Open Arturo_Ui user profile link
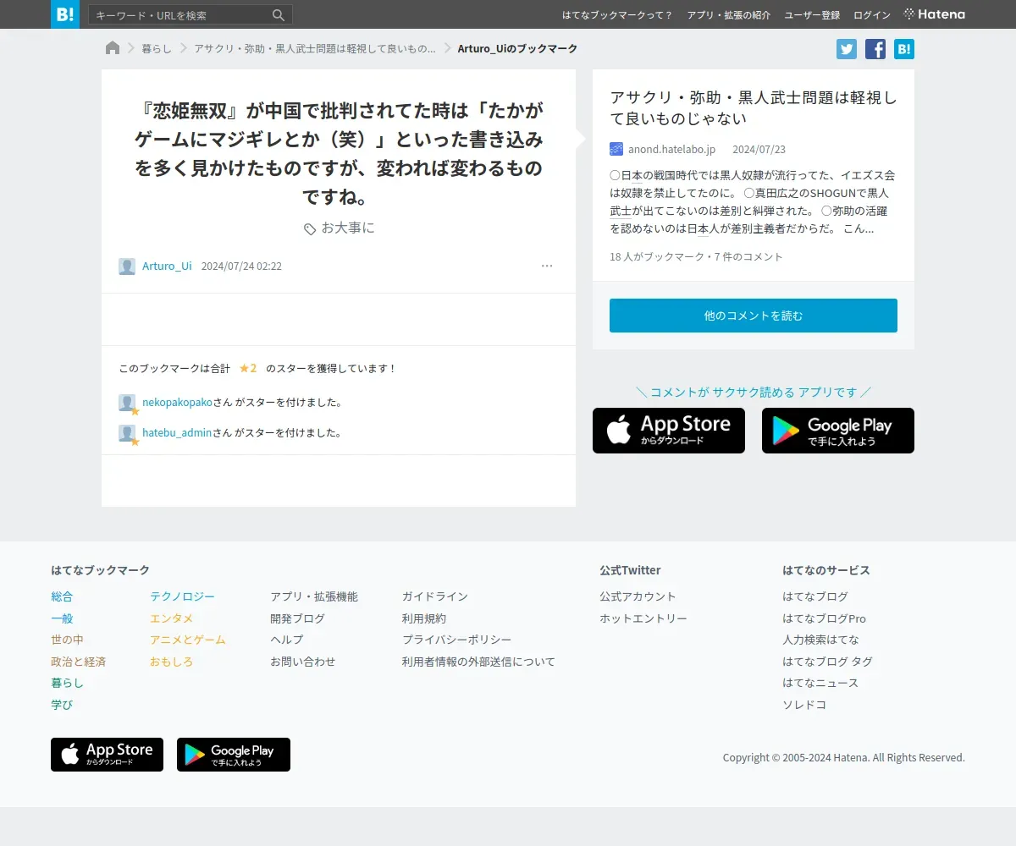Viewport: 1016px width, 846px height. 167,266
